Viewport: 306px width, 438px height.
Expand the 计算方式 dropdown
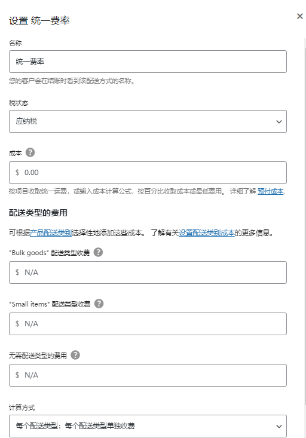[148, 426]
